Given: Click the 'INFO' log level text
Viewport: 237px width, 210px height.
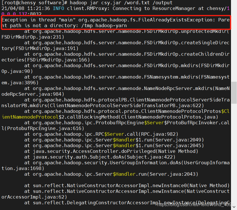Looking at the screenshot, I should pyautogui.click(x=58, y=9).
